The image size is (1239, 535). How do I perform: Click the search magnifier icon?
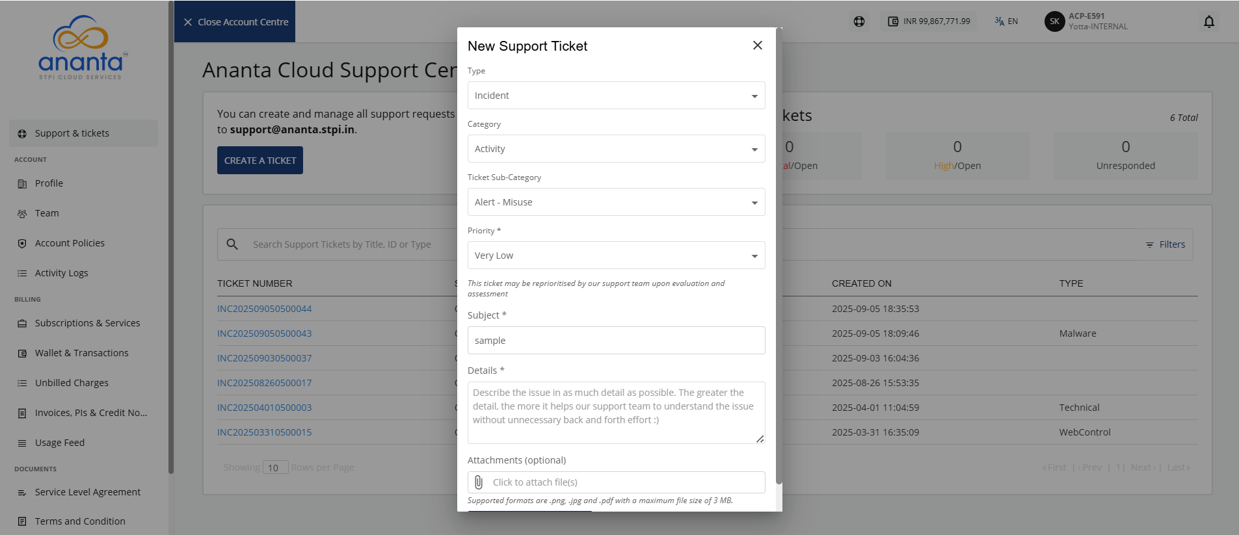click(x=232, y=244)
